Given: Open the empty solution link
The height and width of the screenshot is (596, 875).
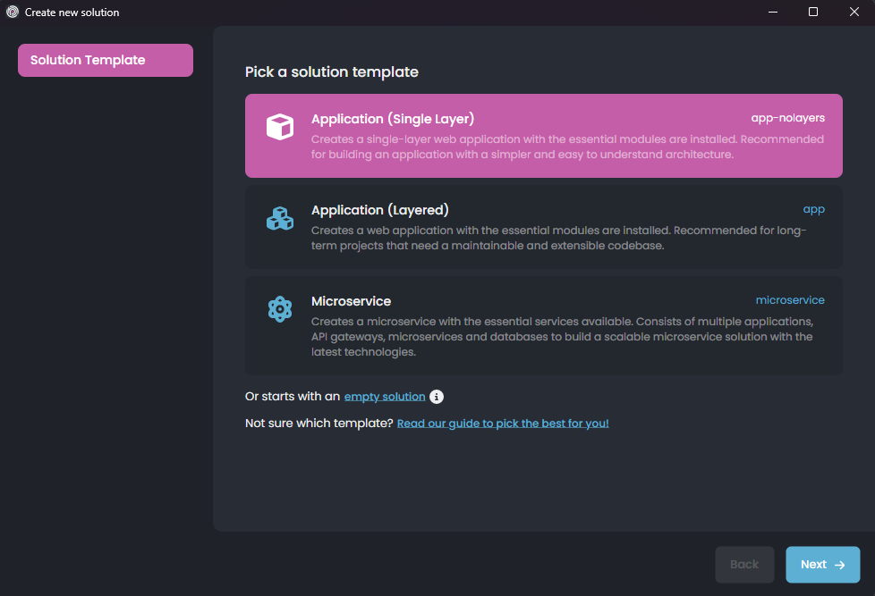Looking at the screenshot, I should (x=384, y=396).
